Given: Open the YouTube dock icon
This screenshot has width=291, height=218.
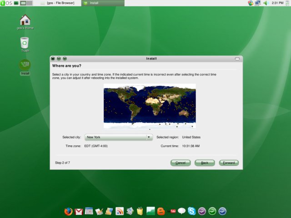Looking at the screenshot, I should tap(172, 211).
